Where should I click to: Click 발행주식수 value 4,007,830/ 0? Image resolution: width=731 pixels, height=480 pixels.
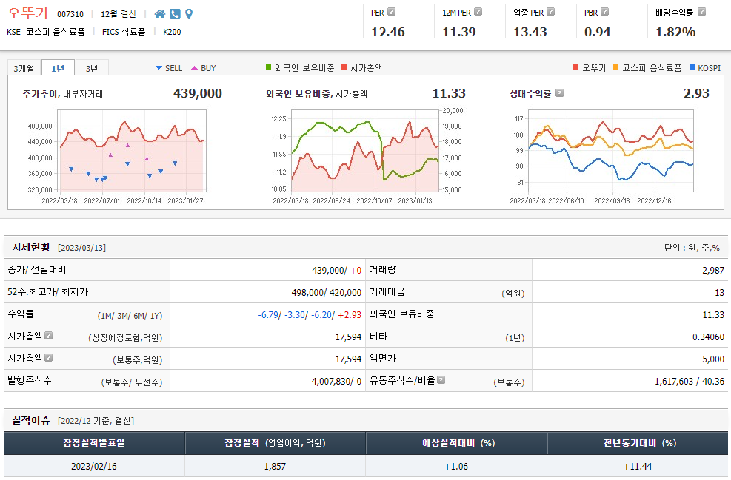pyautogui.click(x=336, y=382)
